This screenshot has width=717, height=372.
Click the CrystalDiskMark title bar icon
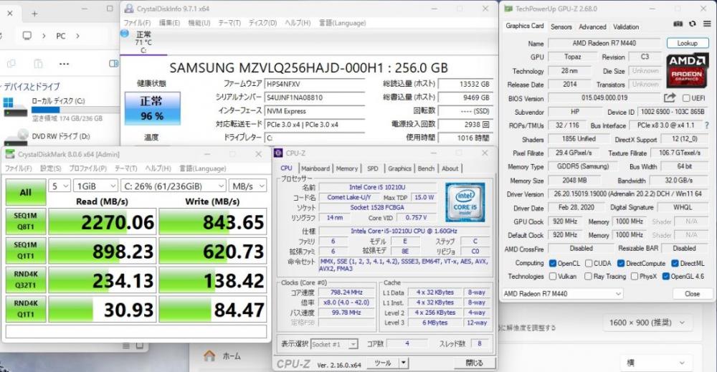[x=10, y=155]
